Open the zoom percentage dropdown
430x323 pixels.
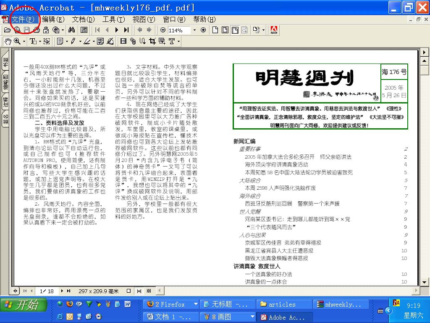[x=194, y=30]
